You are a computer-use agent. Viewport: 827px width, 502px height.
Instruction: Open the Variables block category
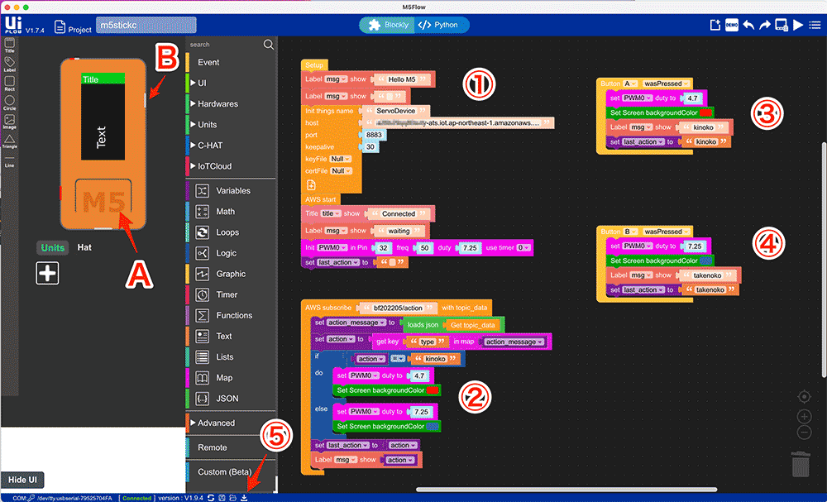coord(232,191)
